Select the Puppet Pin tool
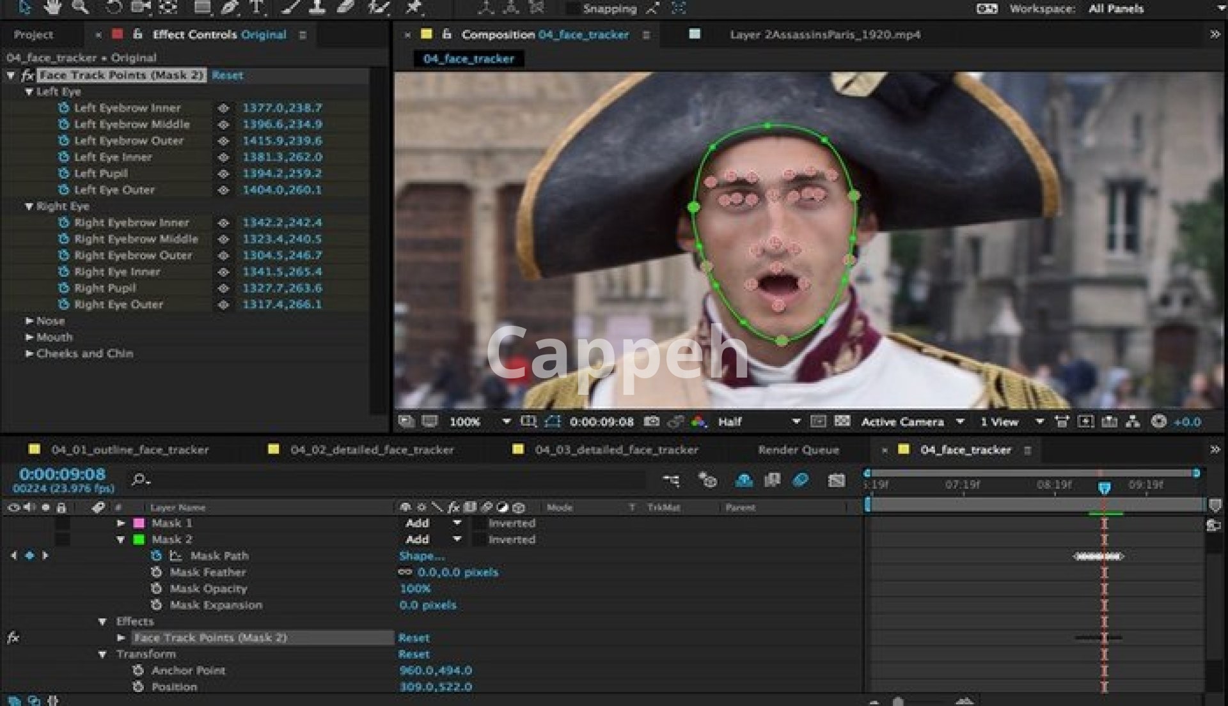Screen dimensions: 1228x706 (414, 7)
